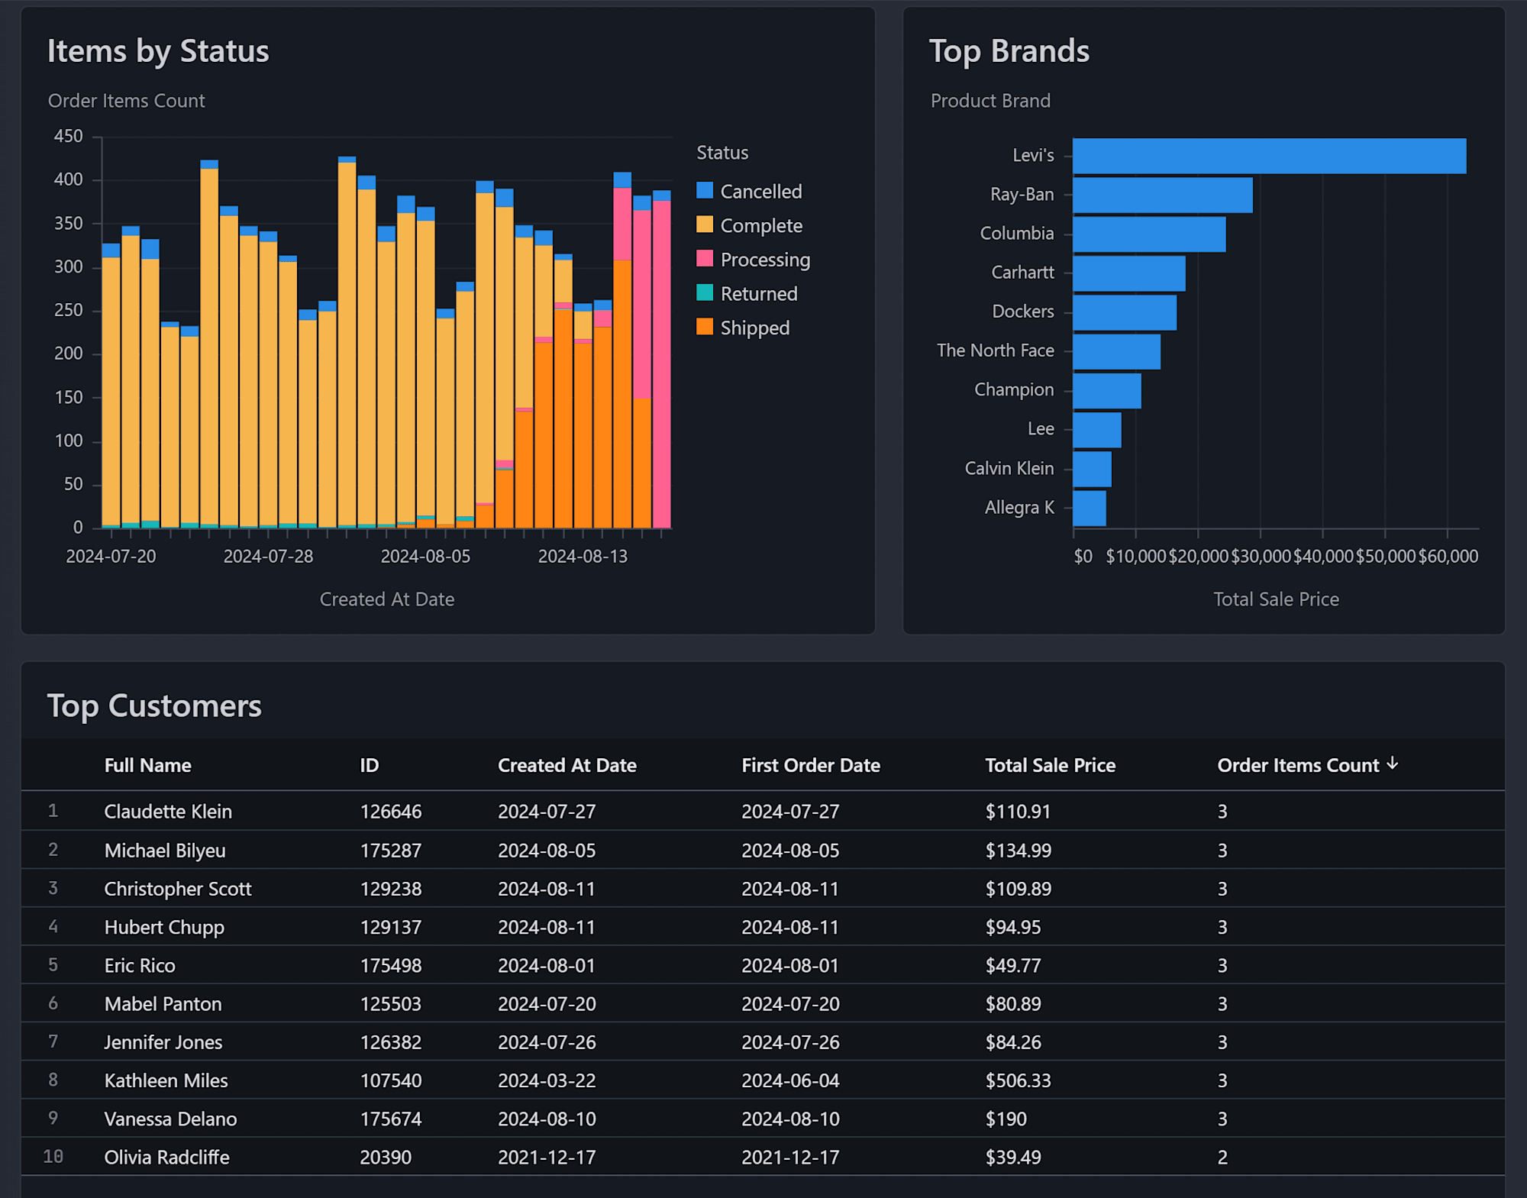Toggle the Shipped series legend label
This screenshot has height=1198, width=1527.
click(755, 328)
